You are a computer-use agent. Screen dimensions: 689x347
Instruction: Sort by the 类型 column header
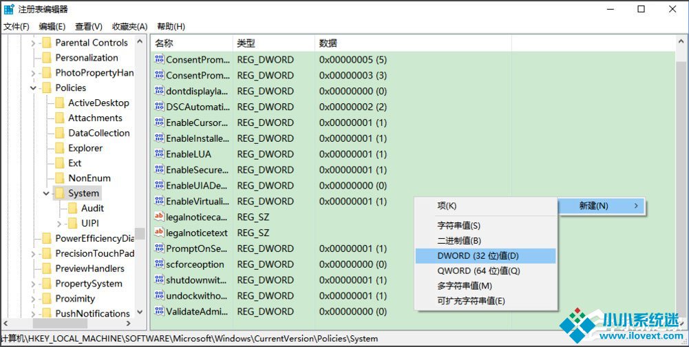click(x=274, y=43)
